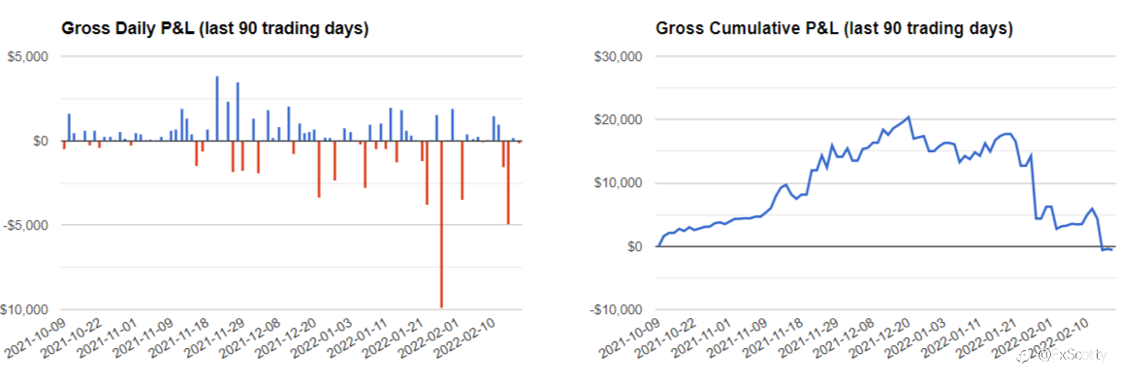Viewport: 1121px width, 383px height.
Task: Click the $20,000 label on the Cumulative P&L axis
Action: pyautogui.click(x=619, y=119)
